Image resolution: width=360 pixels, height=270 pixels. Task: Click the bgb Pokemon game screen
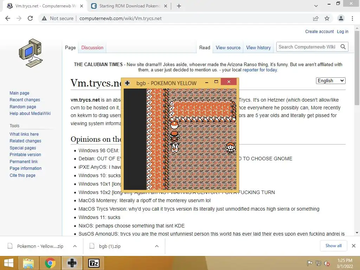click(180, 139)
